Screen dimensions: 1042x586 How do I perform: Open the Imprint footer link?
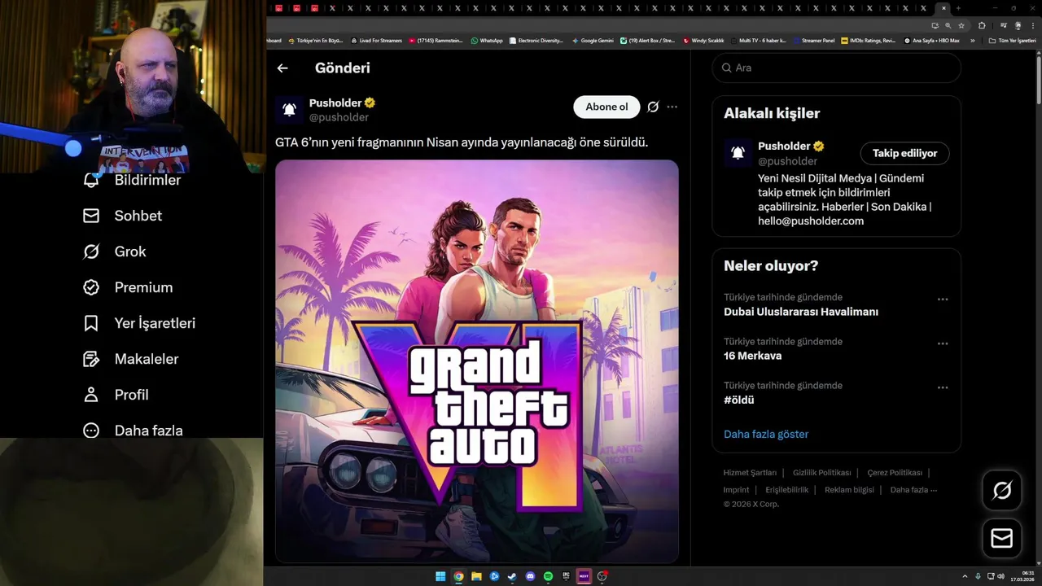736,489
